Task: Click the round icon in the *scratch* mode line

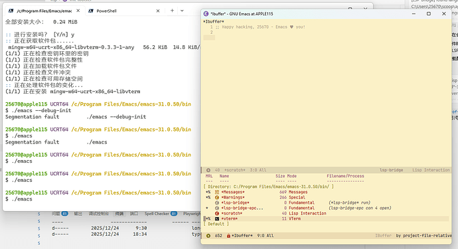Action: click(208, 170)
